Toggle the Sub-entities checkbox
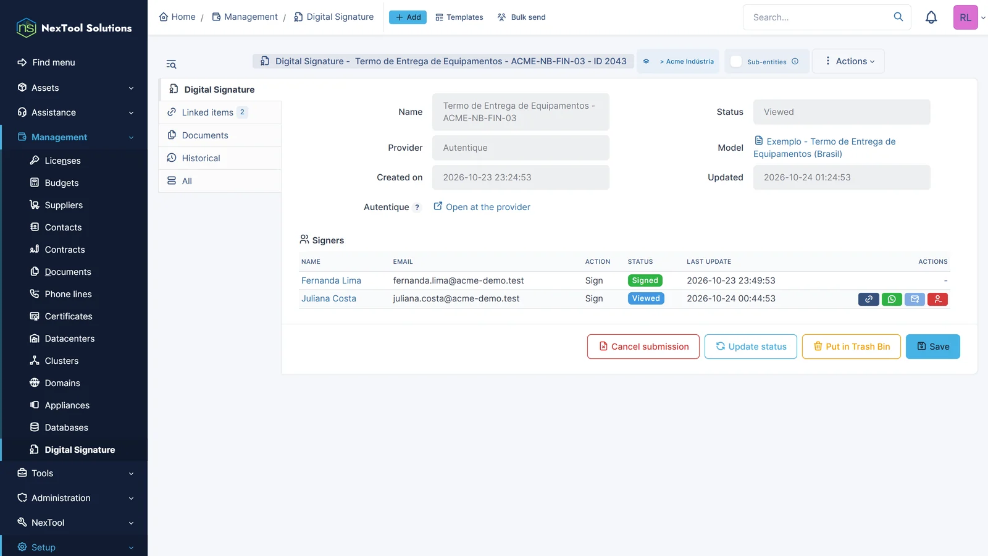Viewport: 988px width, 556px height. coord(736,61)
